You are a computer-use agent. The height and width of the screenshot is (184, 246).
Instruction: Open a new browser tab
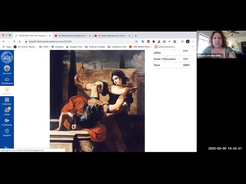136,36
